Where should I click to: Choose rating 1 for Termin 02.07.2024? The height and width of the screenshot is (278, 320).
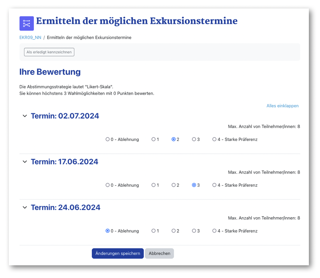click(153, 139)
